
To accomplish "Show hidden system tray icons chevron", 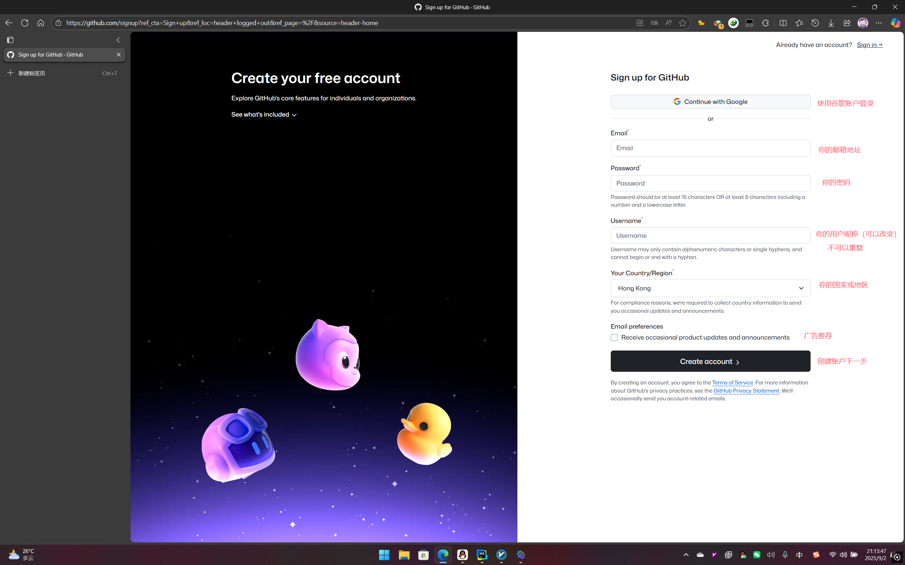I will point(686,555).
